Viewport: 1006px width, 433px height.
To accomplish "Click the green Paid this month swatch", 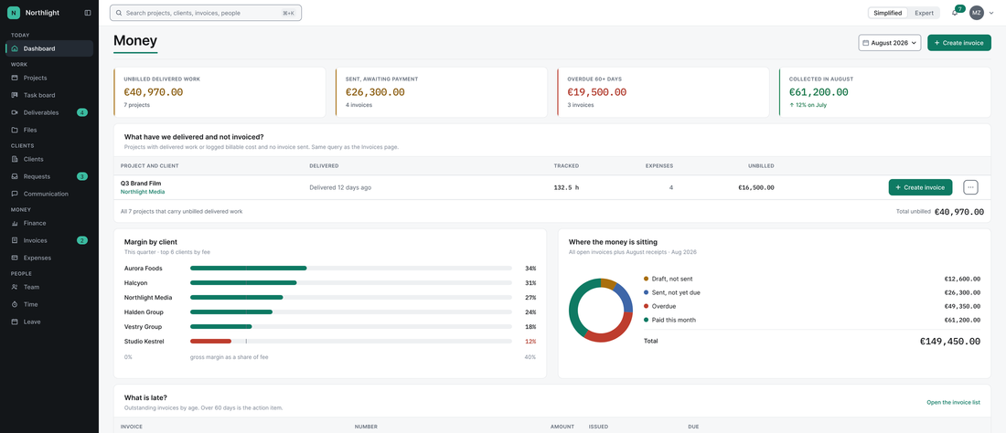I will (646, 320).
